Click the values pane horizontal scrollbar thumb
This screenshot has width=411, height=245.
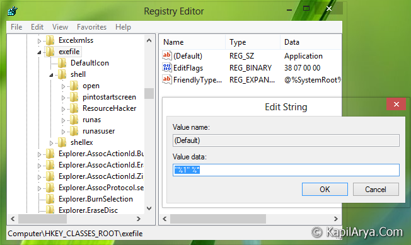218,219
